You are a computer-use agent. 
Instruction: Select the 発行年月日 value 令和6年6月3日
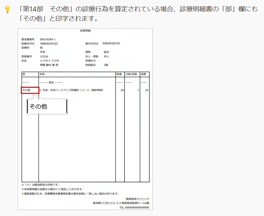pyautogui.click(x=111, y=43)
